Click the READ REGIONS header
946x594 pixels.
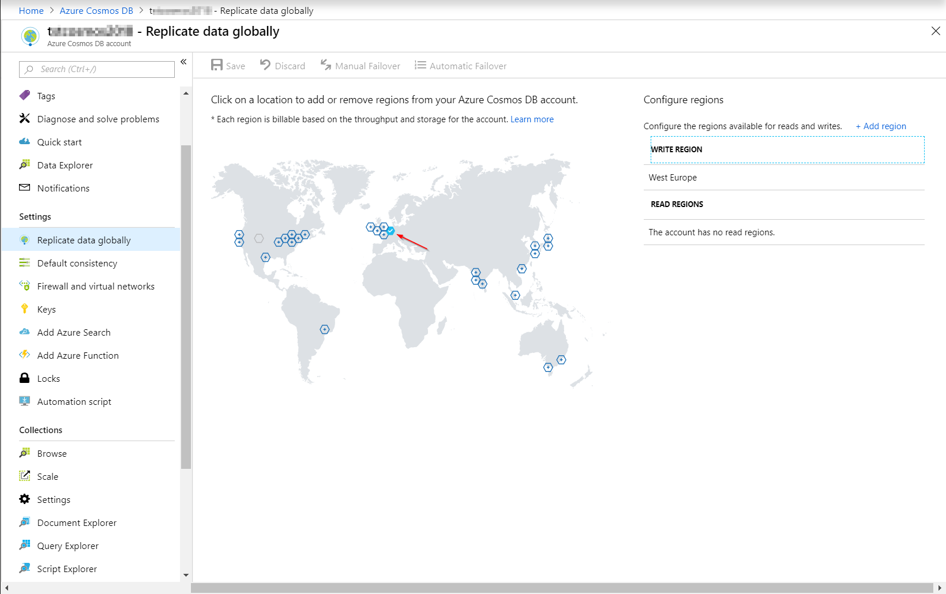[x=677, y=204]
